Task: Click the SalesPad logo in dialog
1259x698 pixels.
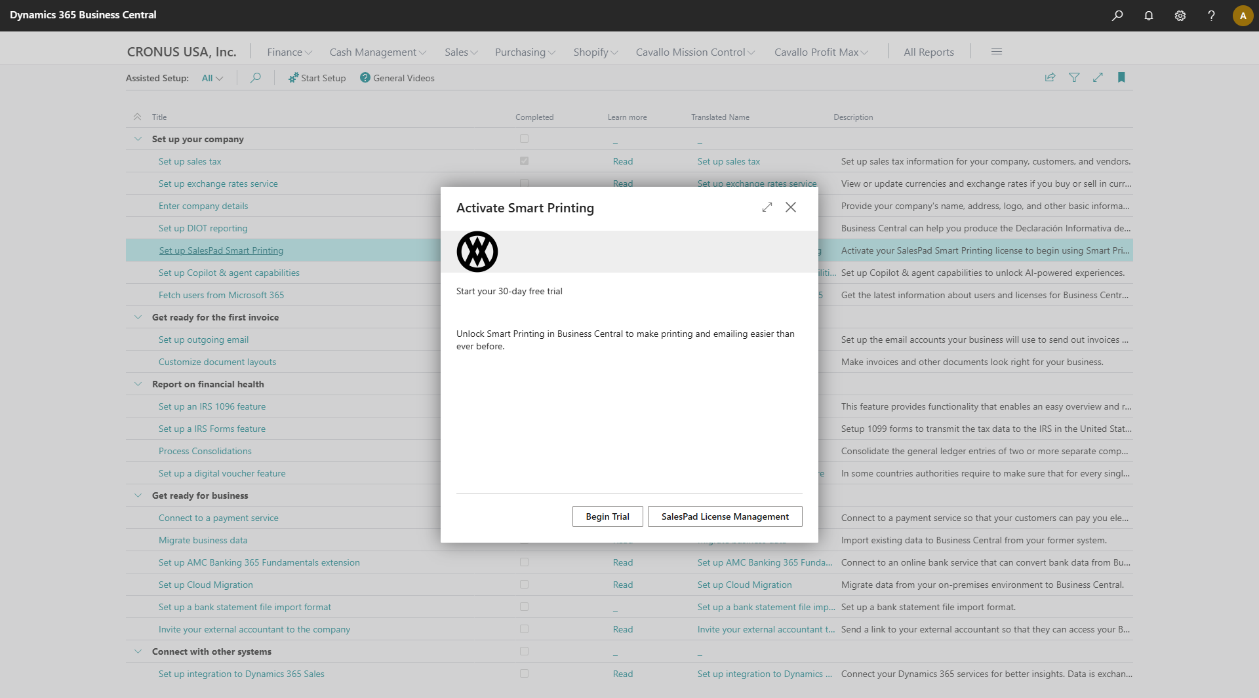Action: pos(477,252)
